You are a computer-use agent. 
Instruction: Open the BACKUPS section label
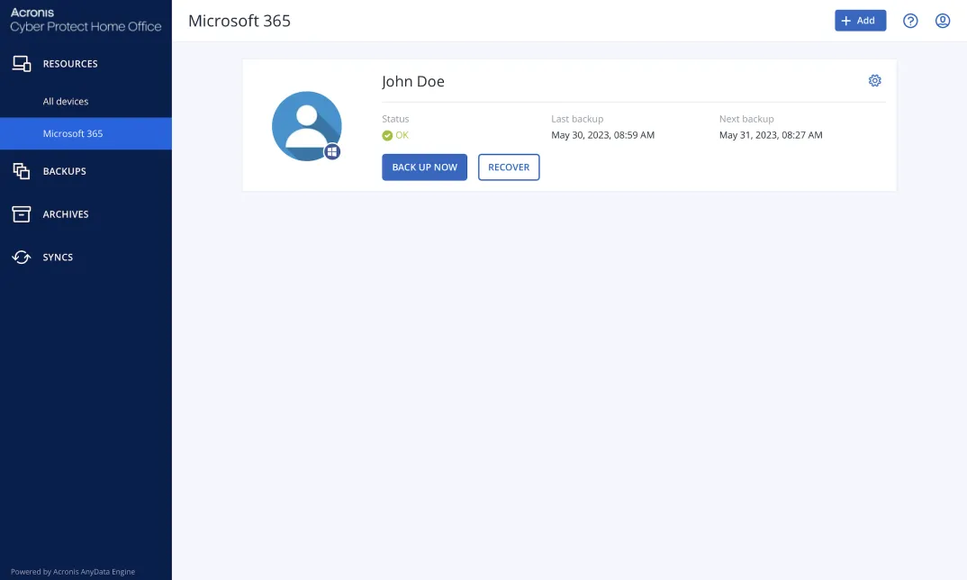(x=65, y=171)
